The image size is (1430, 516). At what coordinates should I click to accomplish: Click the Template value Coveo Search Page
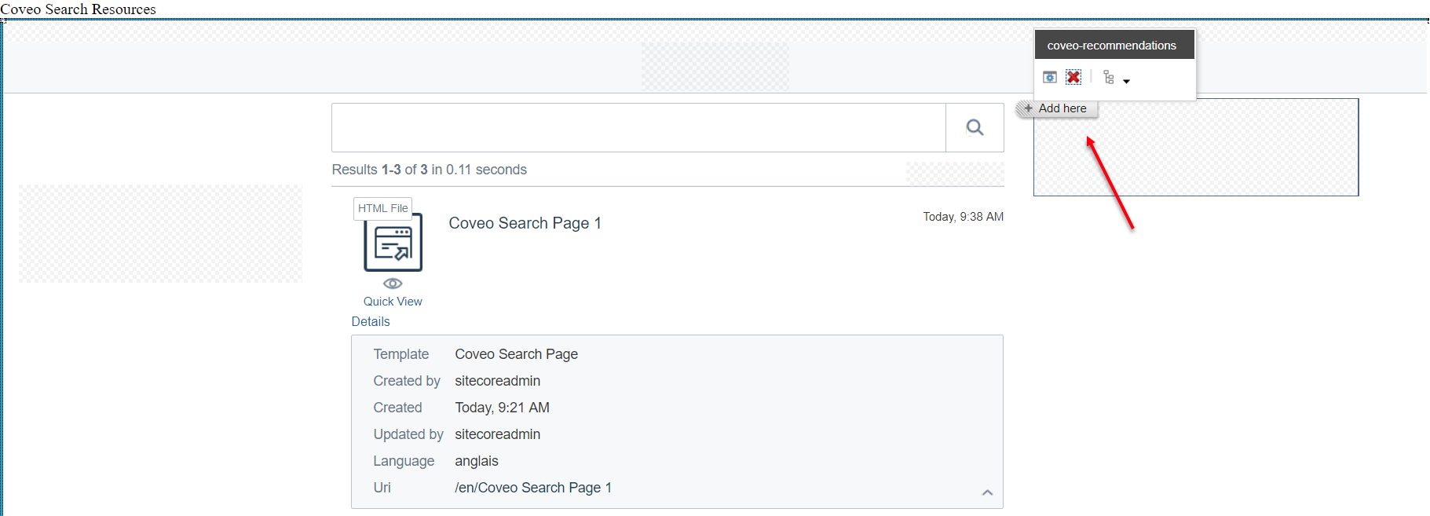tap(516, 354)
